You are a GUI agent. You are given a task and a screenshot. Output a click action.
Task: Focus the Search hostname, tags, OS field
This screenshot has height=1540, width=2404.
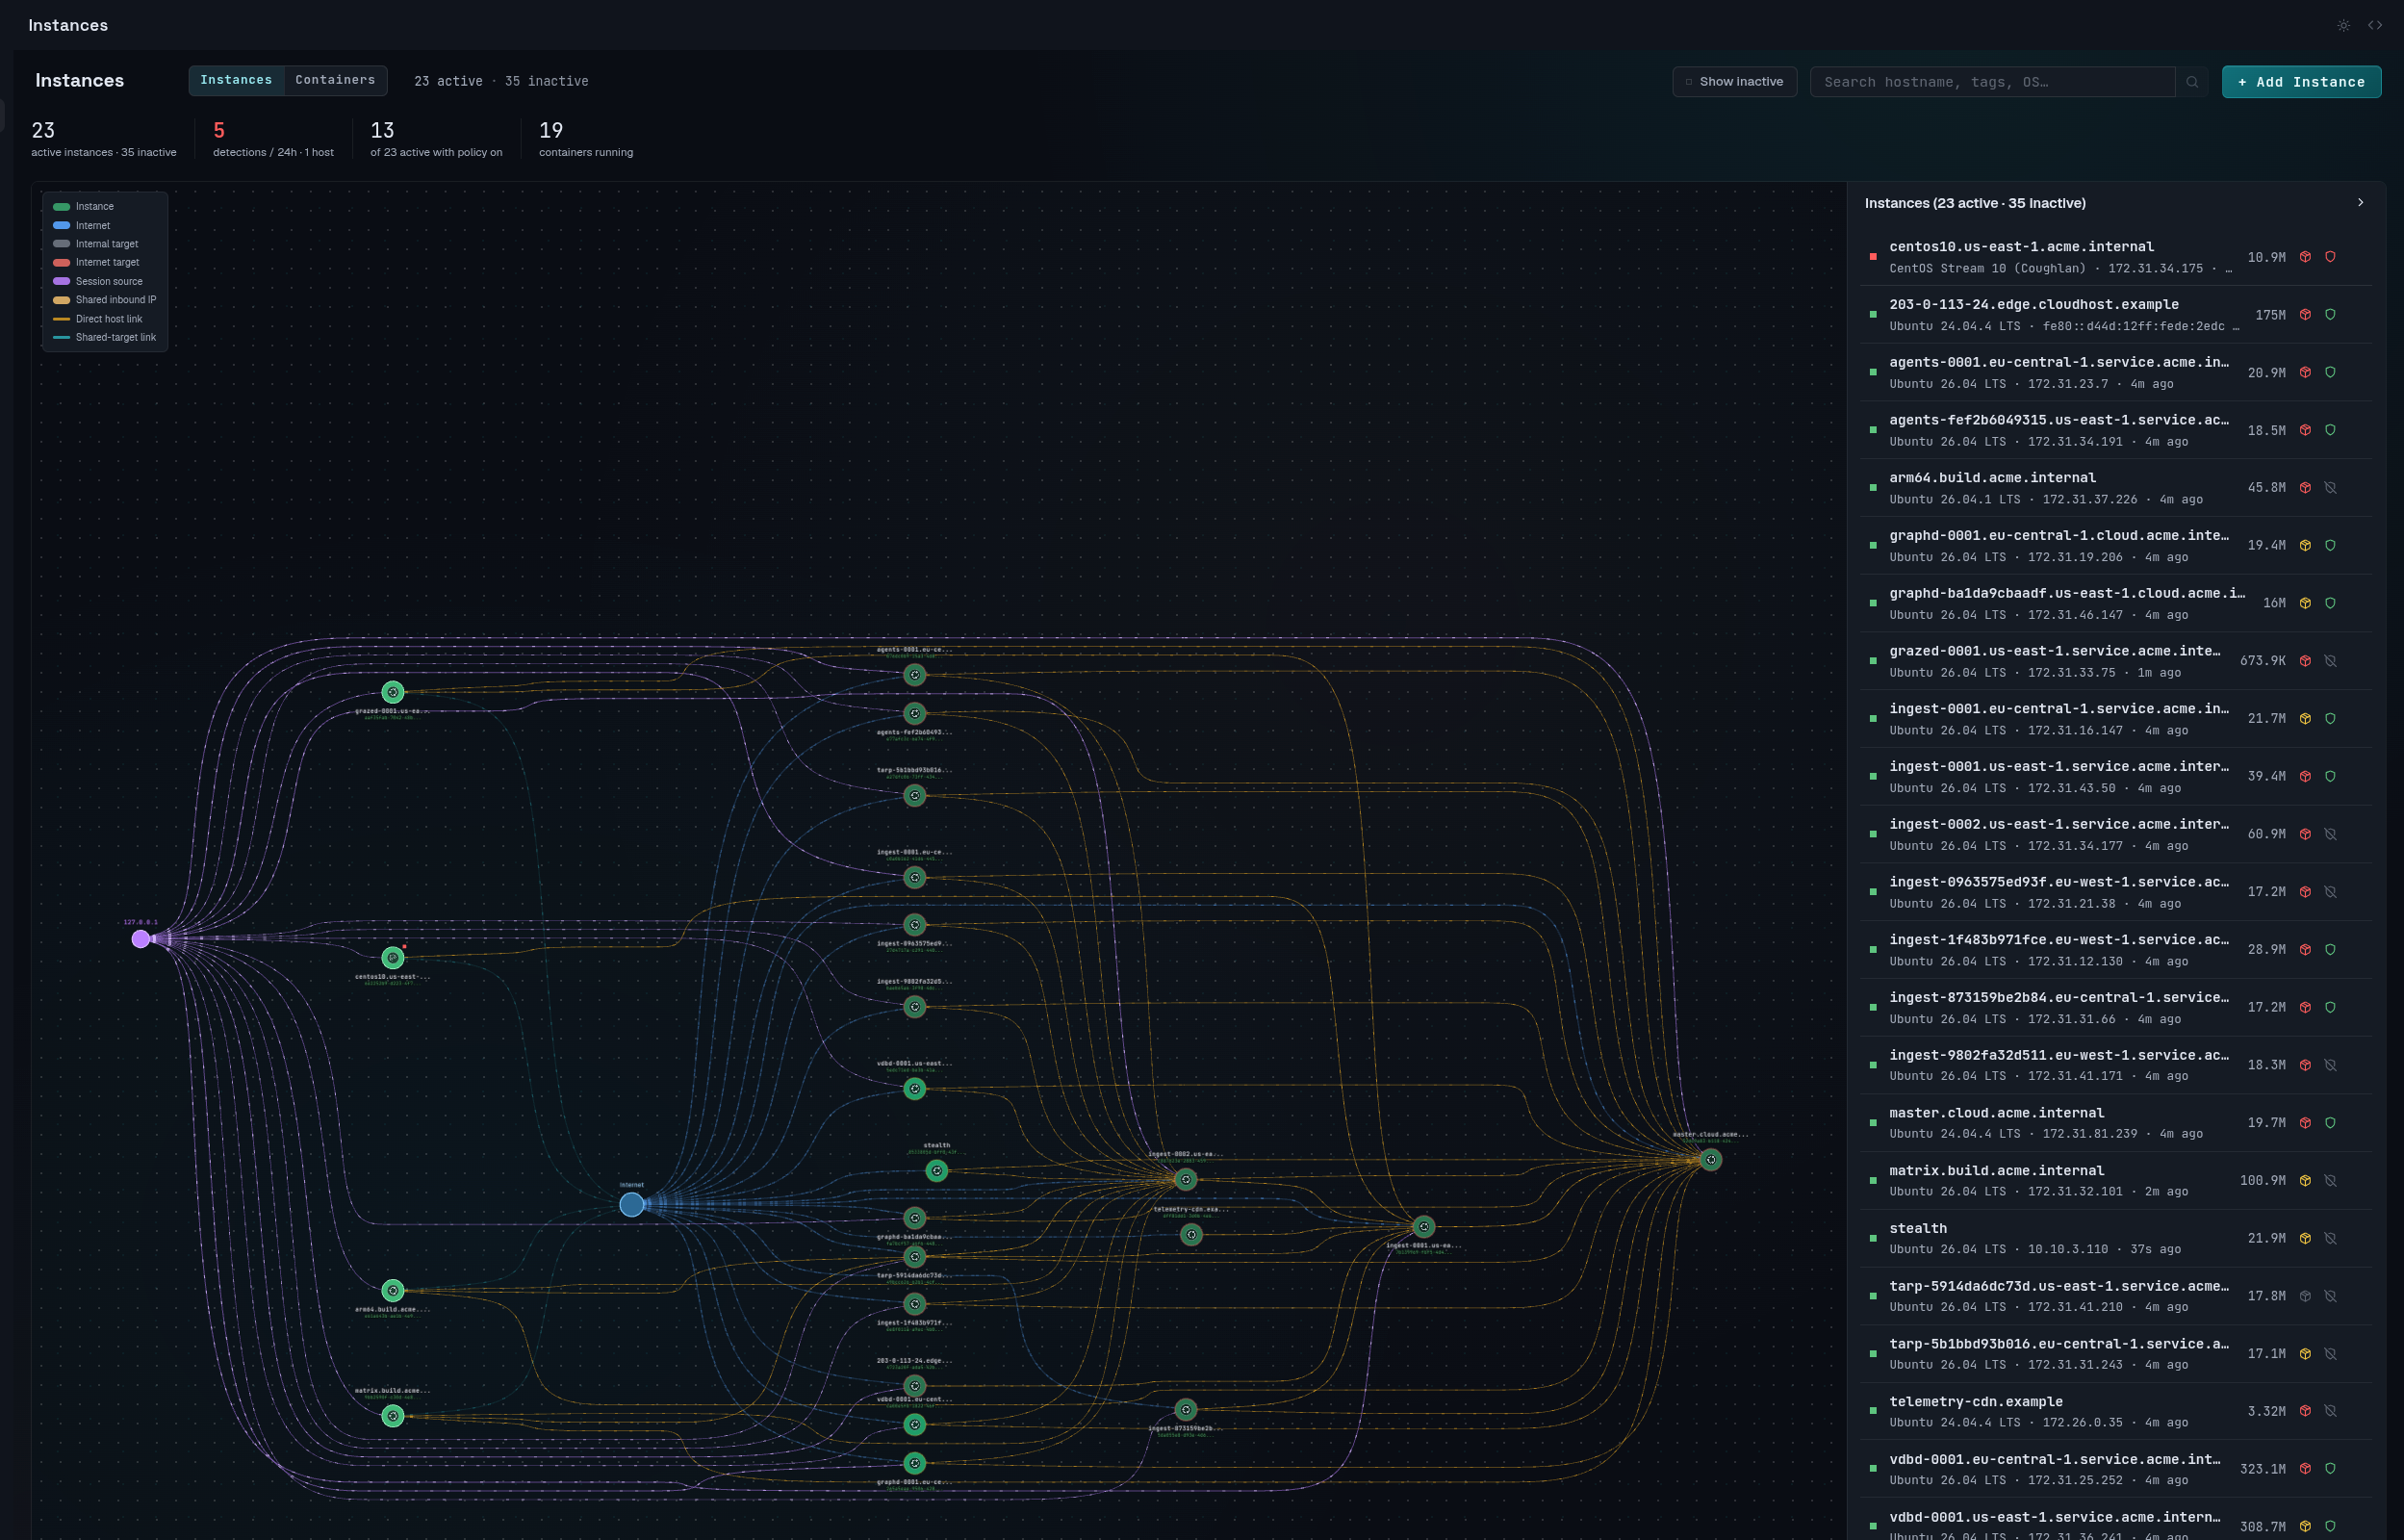click(1992, 82)
